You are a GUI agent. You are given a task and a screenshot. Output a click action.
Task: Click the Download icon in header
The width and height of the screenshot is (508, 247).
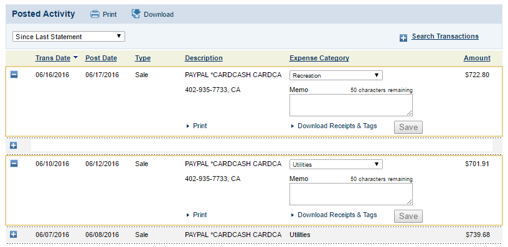(x=136, y=14)
